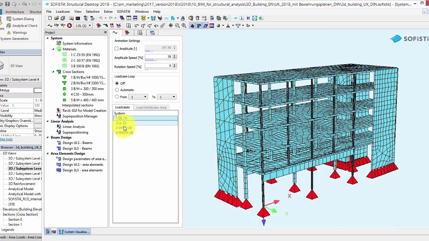The height and width of the screenshot is (241, 429).
Task: Open the '1 DL (1)' loadcase dropdown
Action: pyautogui.click(x=83, y=25)
